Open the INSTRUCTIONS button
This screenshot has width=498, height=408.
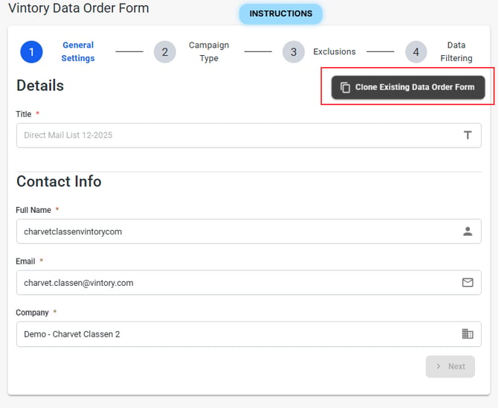point(281,14)
